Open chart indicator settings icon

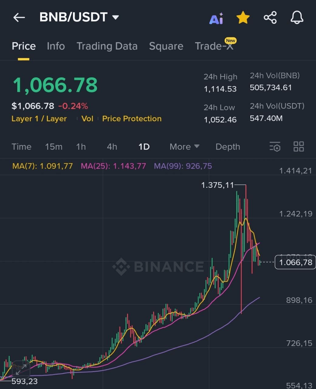pos(275,147)
